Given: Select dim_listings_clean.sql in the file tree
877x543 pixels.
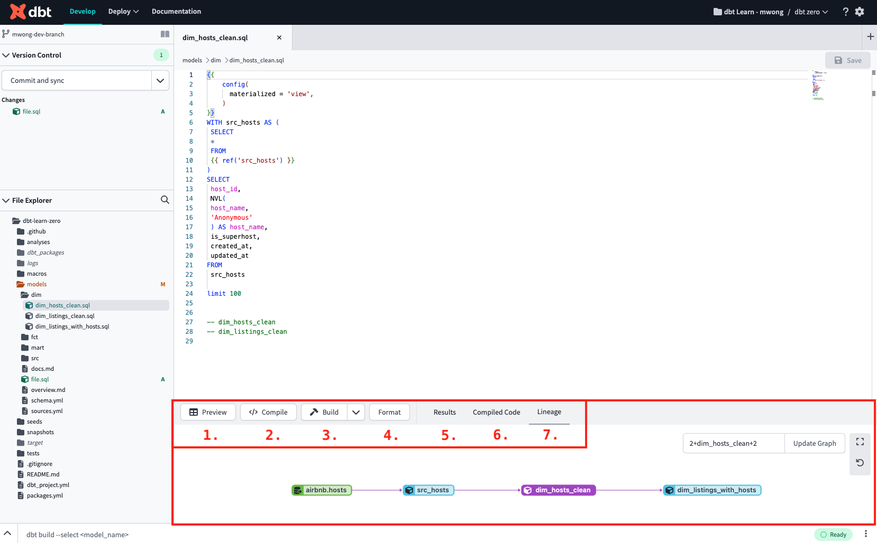Looking at the screenshot, I should pos(65,316).
